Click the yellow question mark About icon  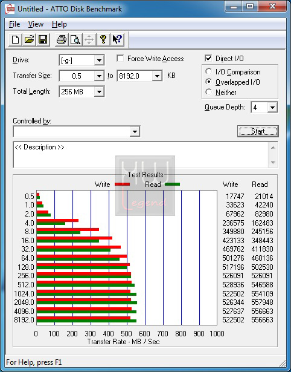click(103, 39)
